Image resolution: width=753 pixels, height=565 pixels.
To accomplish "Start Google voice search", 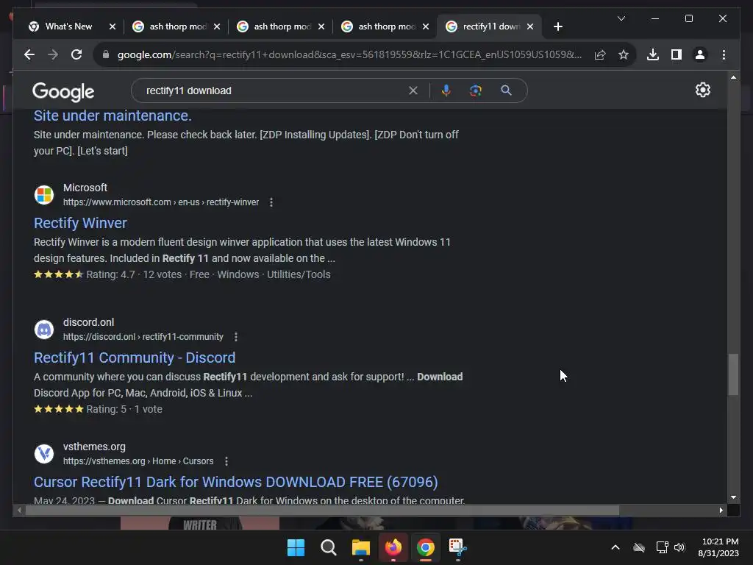I will (446, 90).
